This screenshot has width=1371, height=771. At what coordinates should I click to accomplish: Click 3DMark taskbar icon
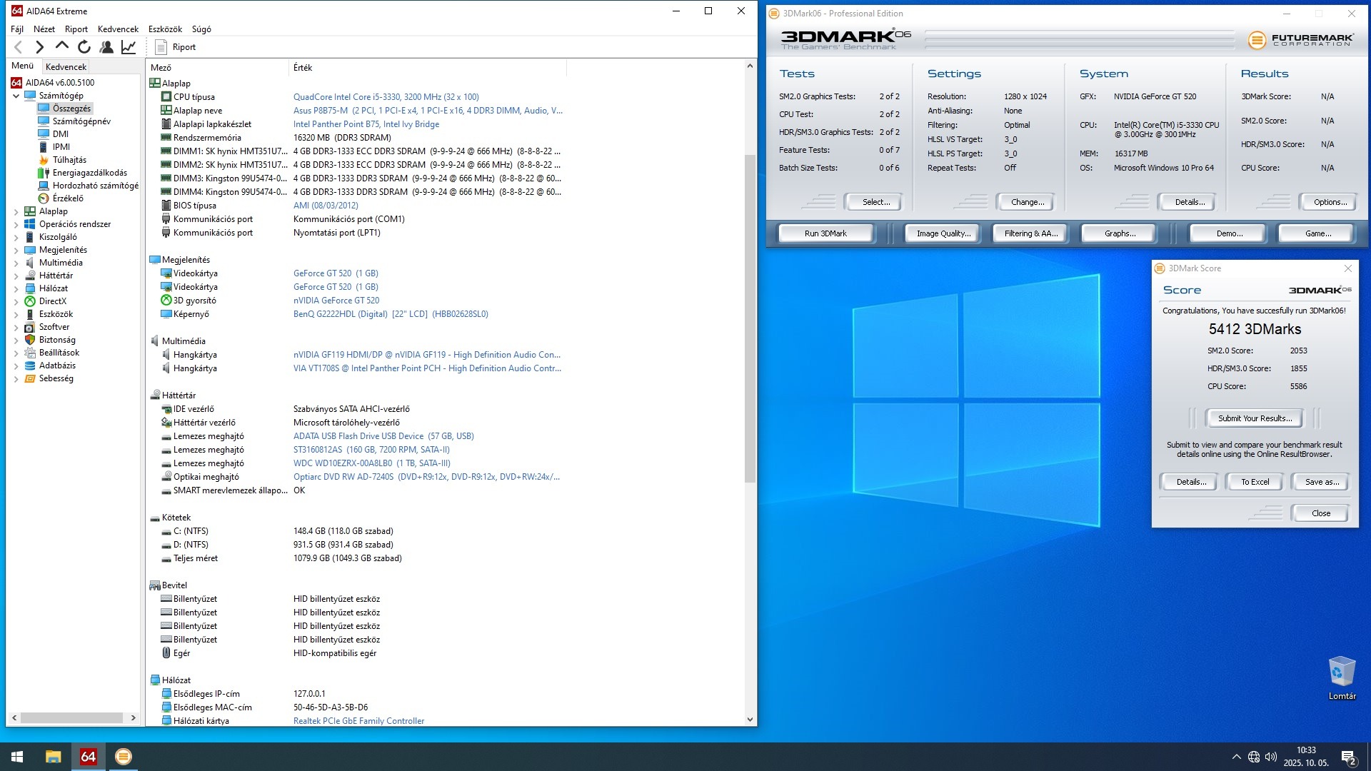coord(123,757)
